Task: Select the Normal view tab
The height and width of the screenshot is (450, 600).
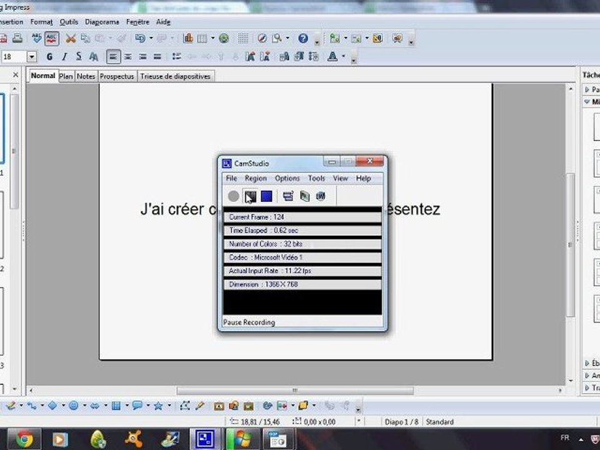Action: 43,76
